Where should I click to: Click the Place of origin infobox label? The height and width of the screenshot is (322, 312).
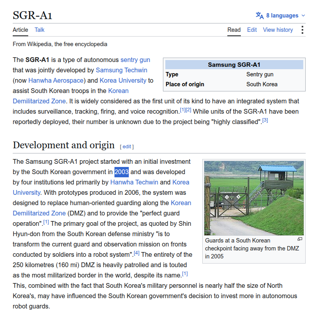pyautogui.click(x=185, y=84)
